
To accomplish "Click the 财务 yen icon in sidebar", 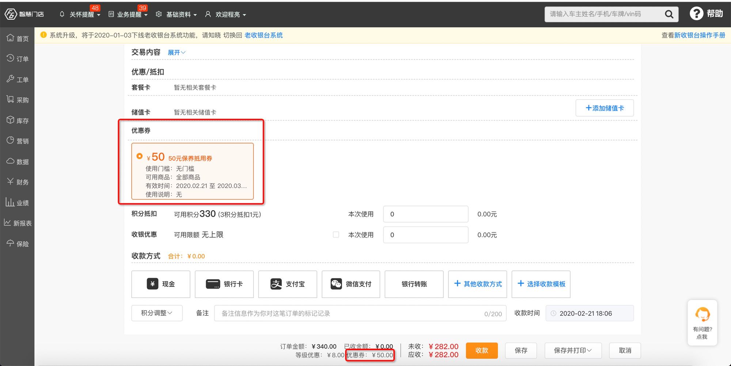I will point(10,181).
